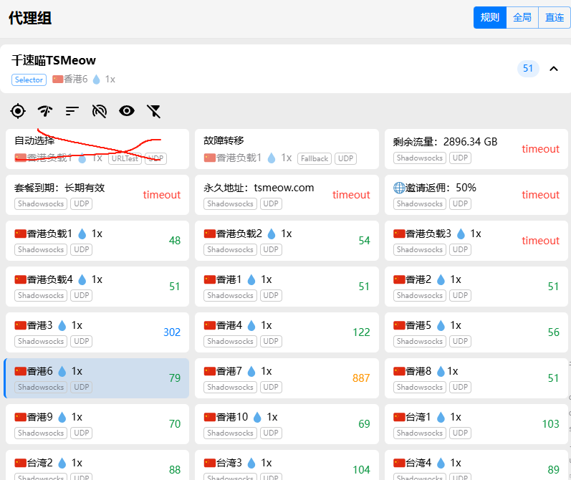Locate the current proxy with the target icon
The height and width of the screenshot is (480, 571).
click(x=18, y=111)
